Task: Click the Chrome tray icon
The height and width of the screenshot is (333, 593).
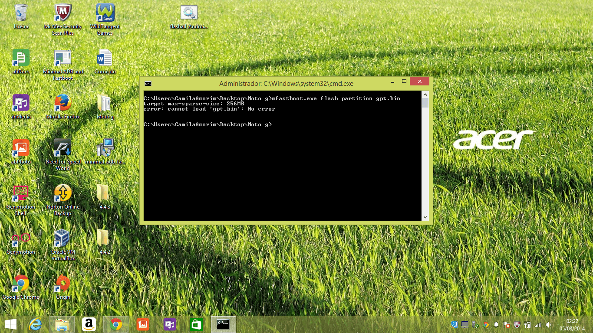Action: [486, 324]
